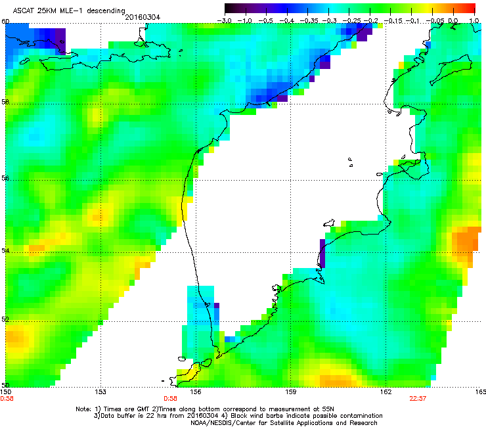Click the longitude label '150'

click(x=5, y=392)
